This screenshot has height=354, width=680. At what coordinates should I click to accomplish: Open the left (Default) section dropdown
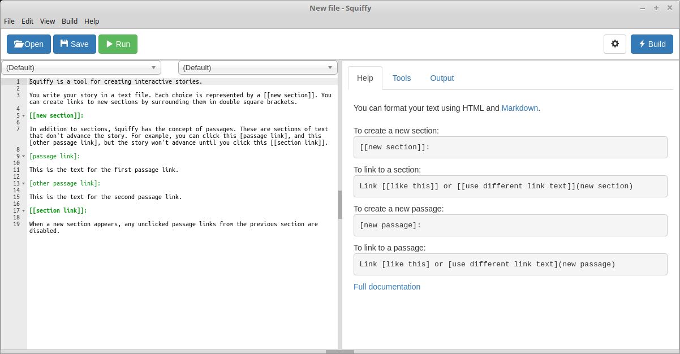81,67
